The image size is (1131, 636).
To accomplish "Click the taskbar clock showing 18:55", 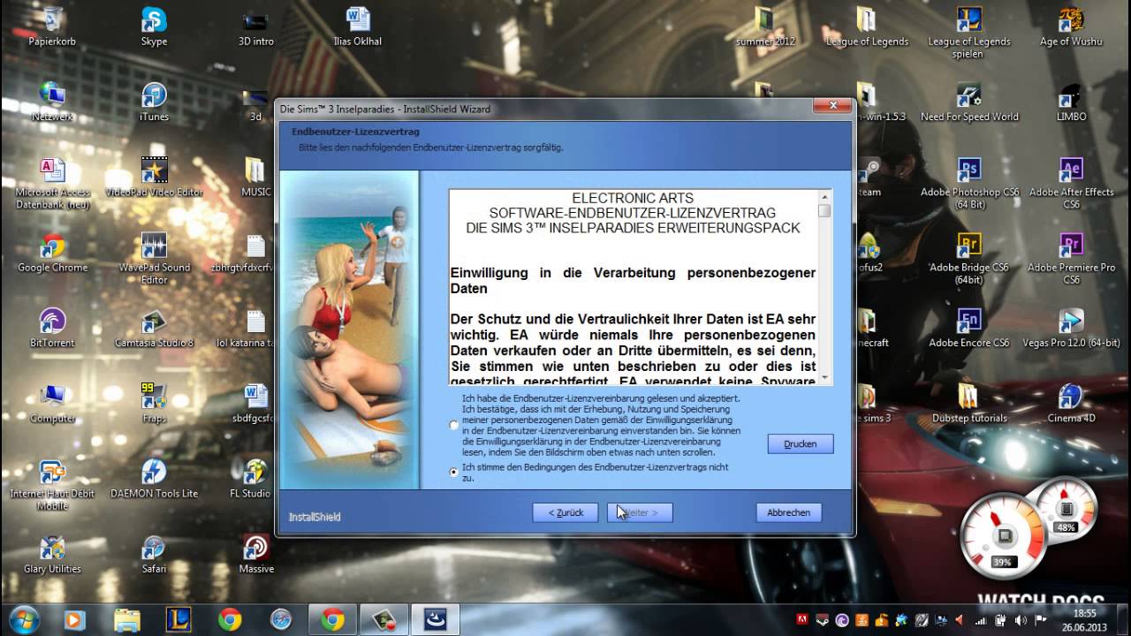I will [1085, 620].
